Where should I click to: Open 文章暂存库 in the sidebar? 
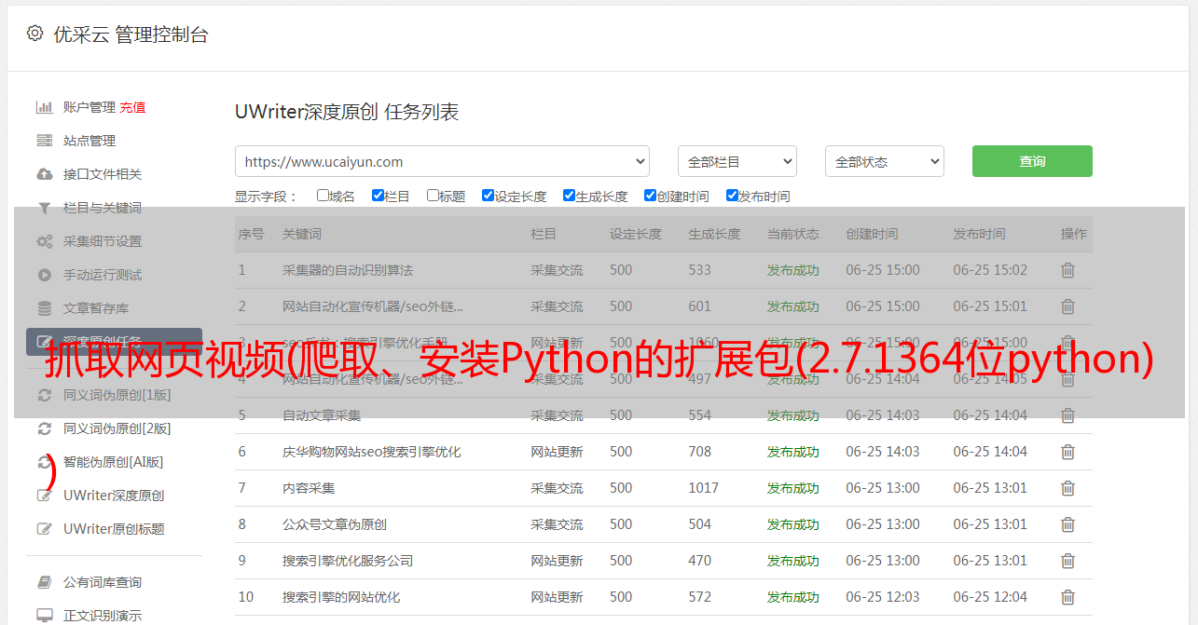96,308
